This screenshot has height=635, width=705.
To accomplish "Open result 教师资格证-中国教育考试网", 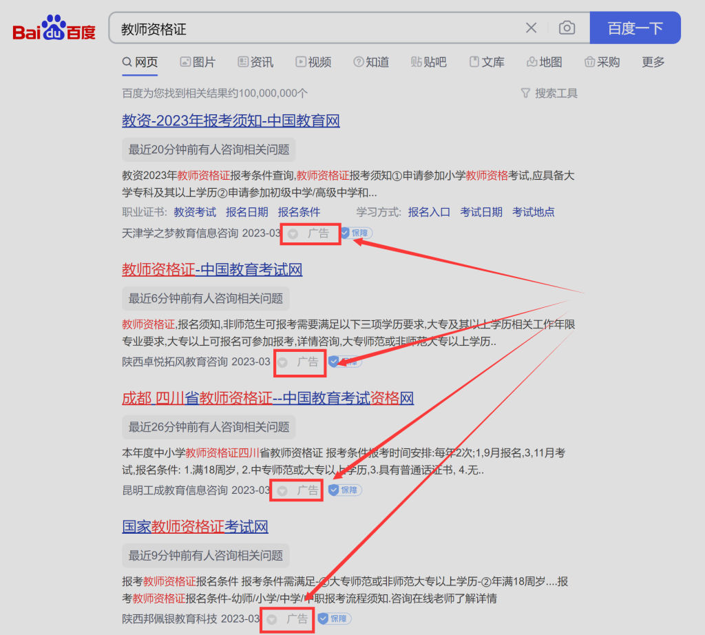I will 212,269.
